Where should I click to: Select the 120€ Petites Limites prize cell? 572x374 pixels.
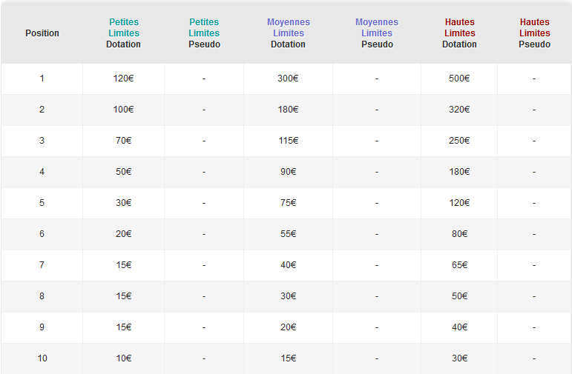124,79
